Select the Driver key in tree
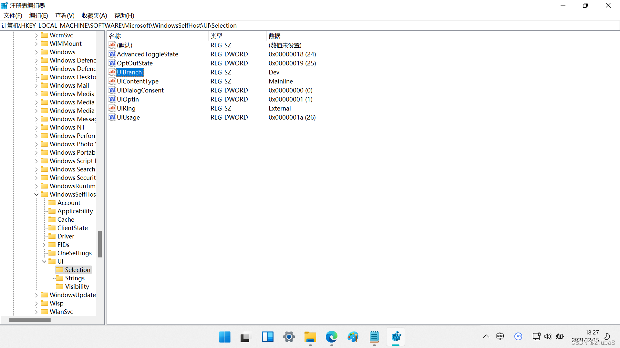Viewport: 620px width, 348px height. point(66,236)
